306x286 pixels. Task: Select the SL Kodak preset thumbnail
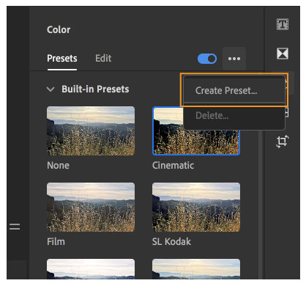pyautogui.click(x=196, y=208)
